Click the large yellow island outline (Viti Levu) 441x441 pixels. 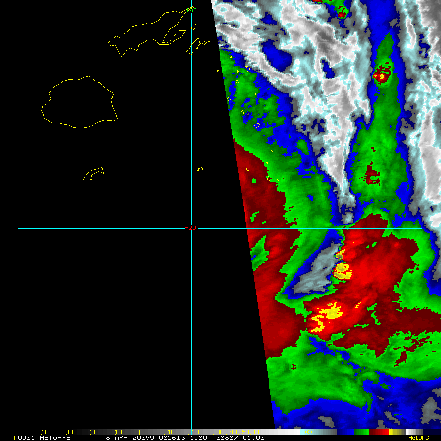pos(78,103)
